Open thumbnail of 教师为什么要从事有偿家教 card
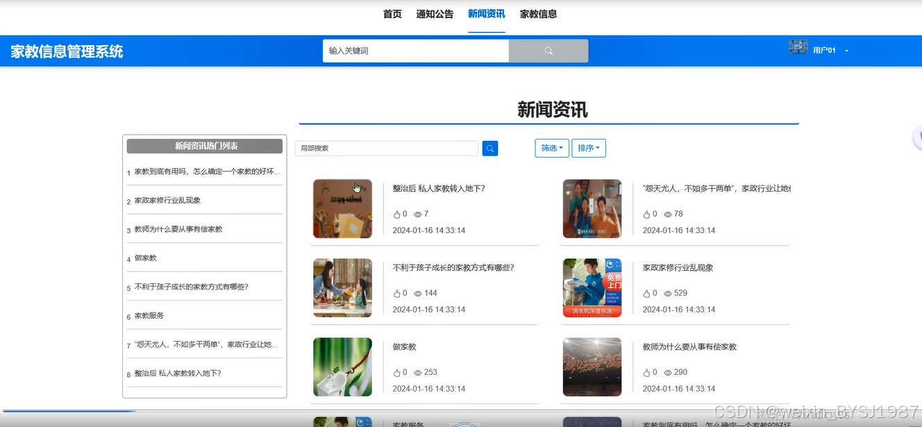The image size is (922, 427). click(592, 367)
